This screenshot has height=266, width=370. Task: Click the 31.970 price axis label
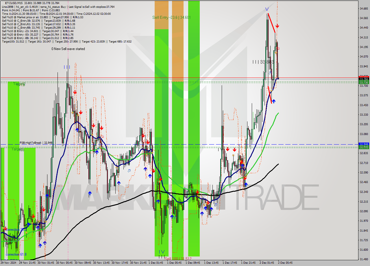click(x=364, y=221)
